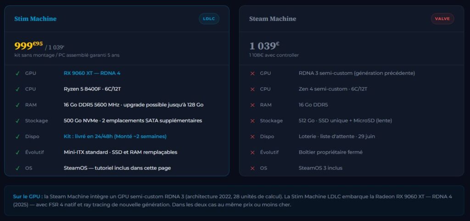Screen dimensions: 470x221
Task: Click the green check beside Stim Machine OS
Action: pos(17,168)
